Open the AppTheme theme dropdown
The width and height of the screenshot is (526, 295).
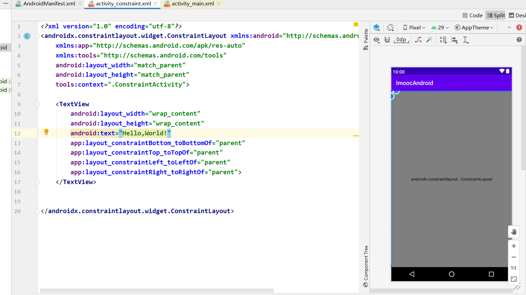pos(474,28)
